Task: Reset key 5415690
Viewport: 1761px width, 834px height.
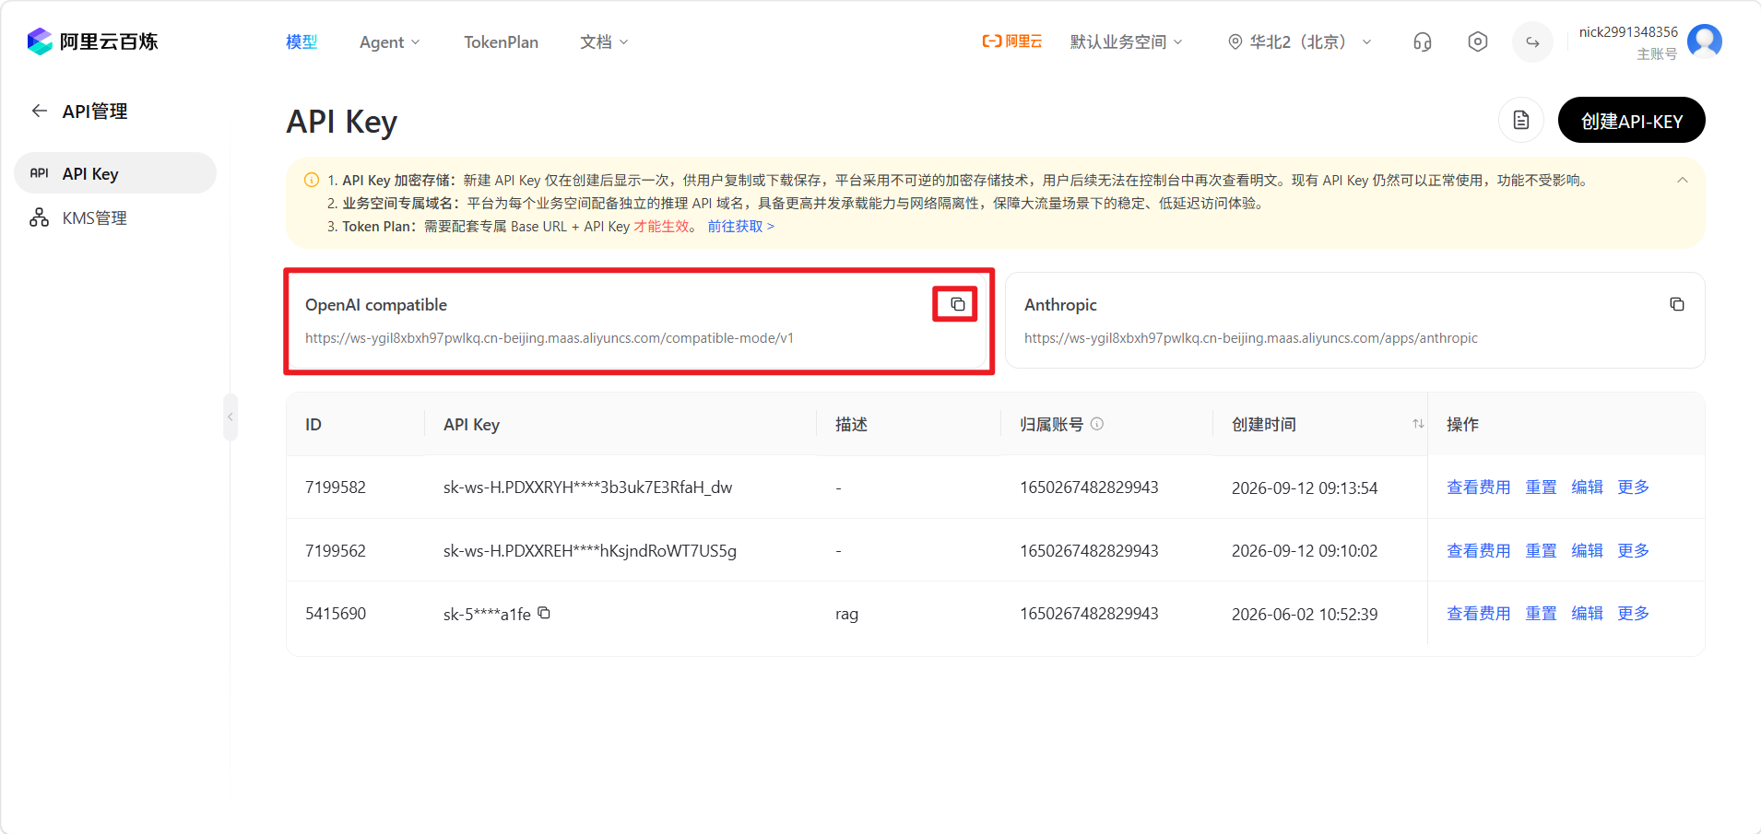Action: 1541,614
